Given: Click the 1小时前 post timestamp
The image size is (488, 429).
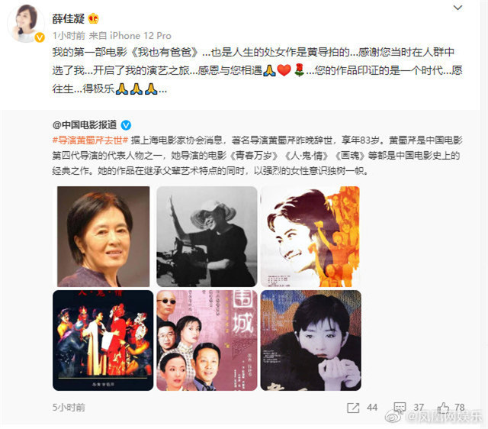Looking at the screenshot, I should [x=69, y=36].
